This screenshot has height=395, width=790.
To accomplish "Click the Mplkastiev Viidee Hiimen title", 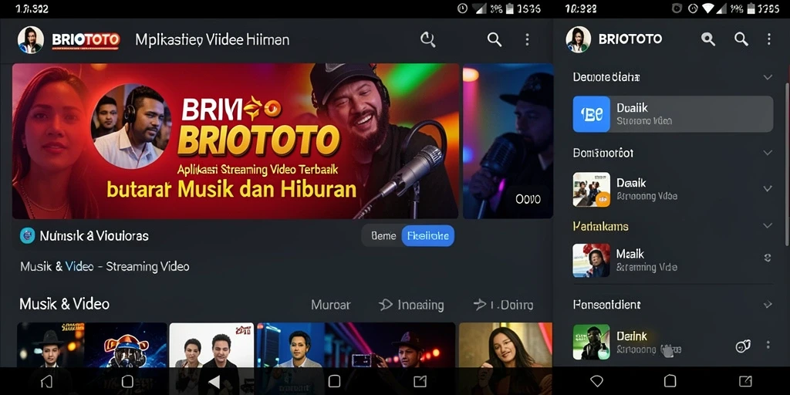I will click(212, 40).
